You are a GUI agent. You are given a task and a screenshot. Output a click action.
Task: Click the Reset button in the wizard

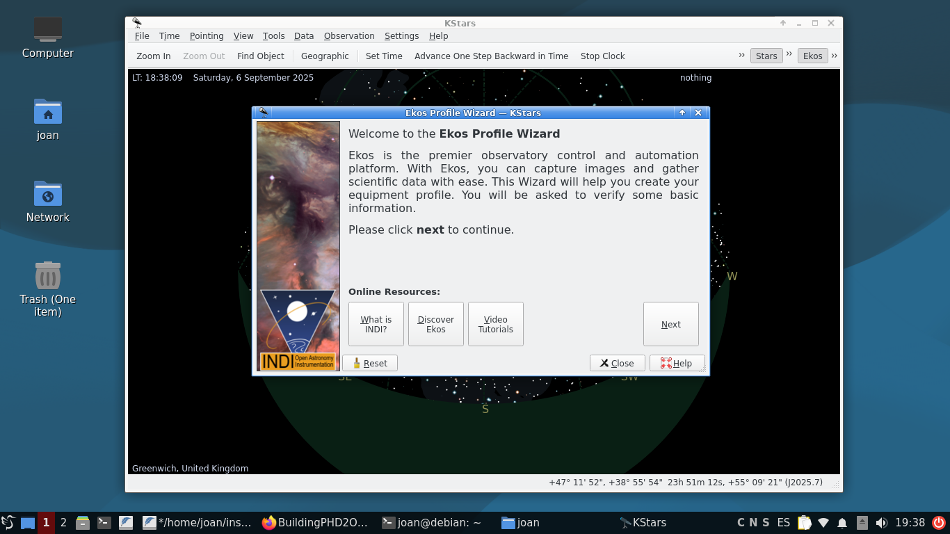coord(370,363)
